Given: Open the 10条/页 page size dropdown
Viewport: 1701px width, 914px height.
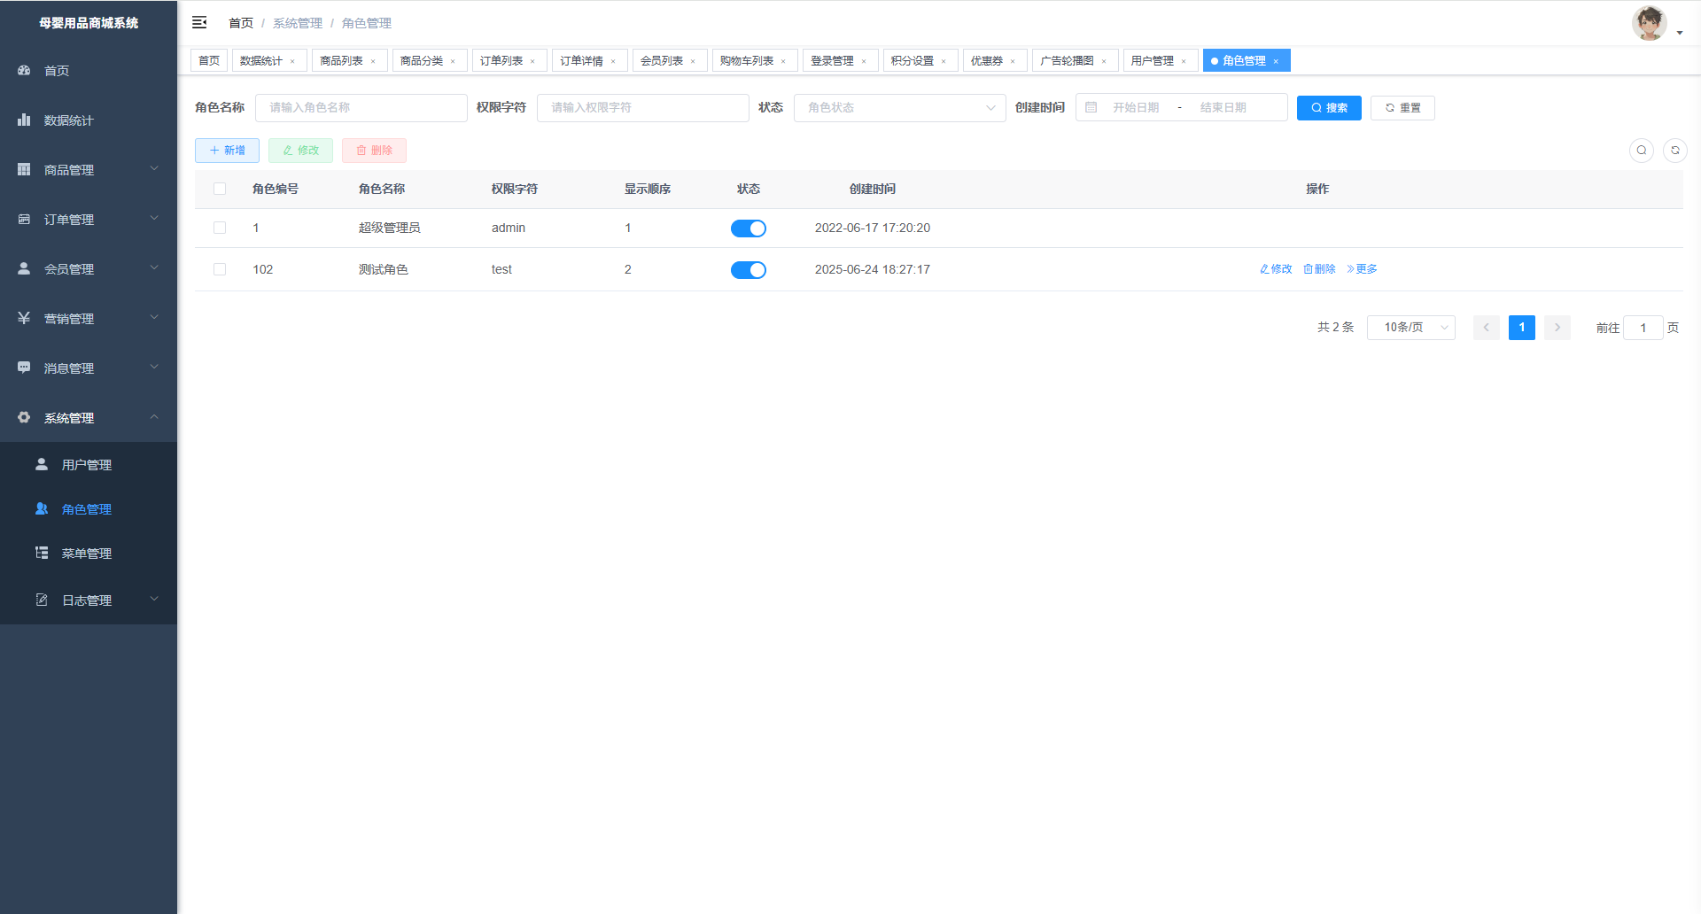Looking at the screenshot, I should pos(1410,328).
